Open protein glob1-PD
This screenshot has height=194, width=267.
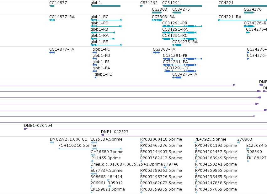[x=101, y=56]
